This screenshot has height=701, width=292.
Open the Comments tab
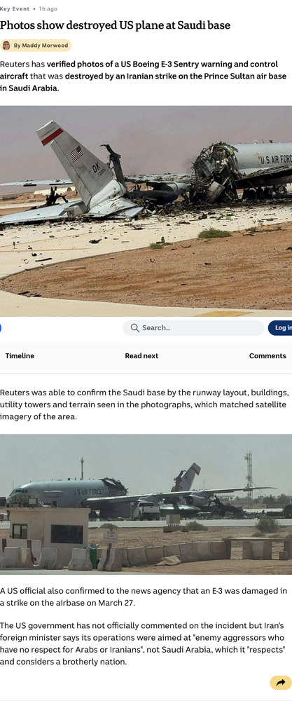click(x=267, y=356)
